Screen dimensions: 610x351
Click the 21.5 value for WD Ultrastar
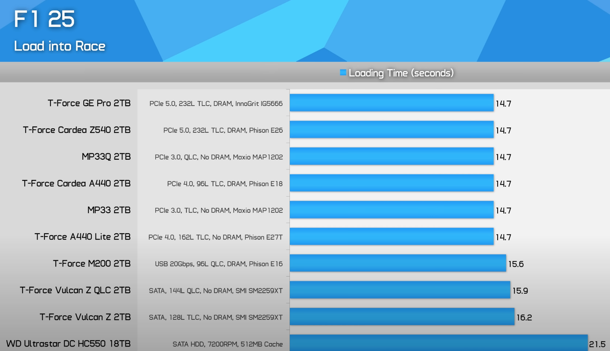(597, 344)
